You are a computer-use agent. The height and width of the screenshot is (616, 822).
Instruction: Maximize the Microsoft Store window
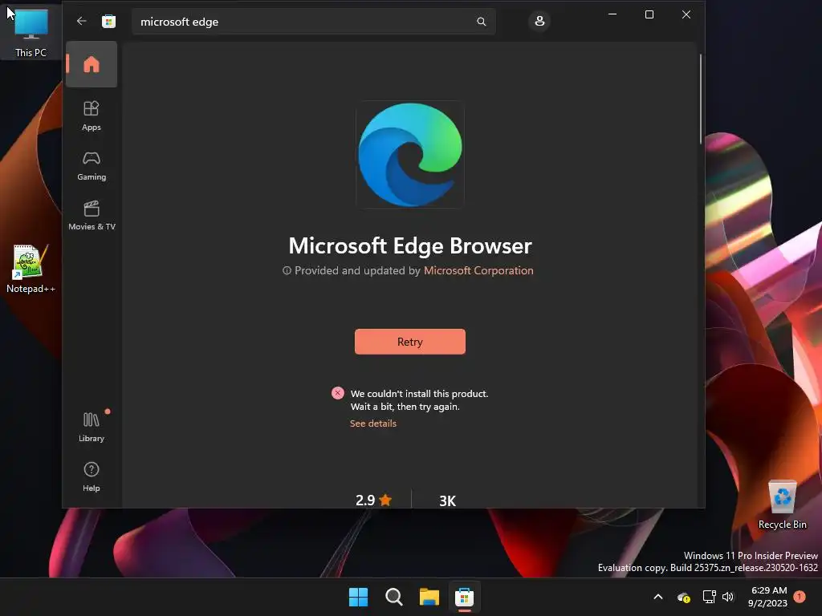(649, 14)
